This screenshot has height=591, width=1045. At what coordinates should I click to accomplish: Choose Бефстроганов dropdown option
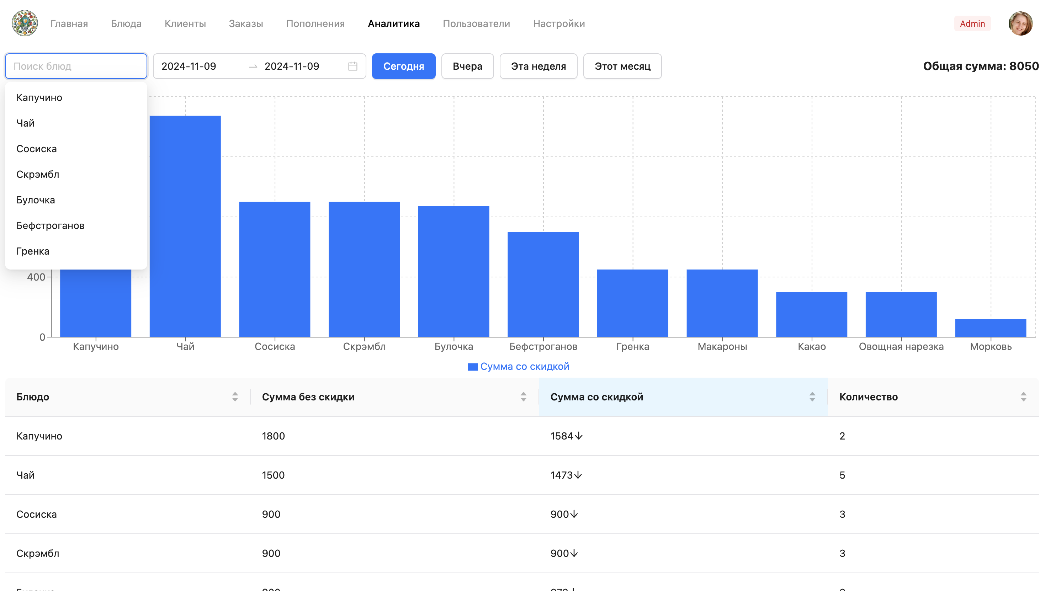point(76,227)
